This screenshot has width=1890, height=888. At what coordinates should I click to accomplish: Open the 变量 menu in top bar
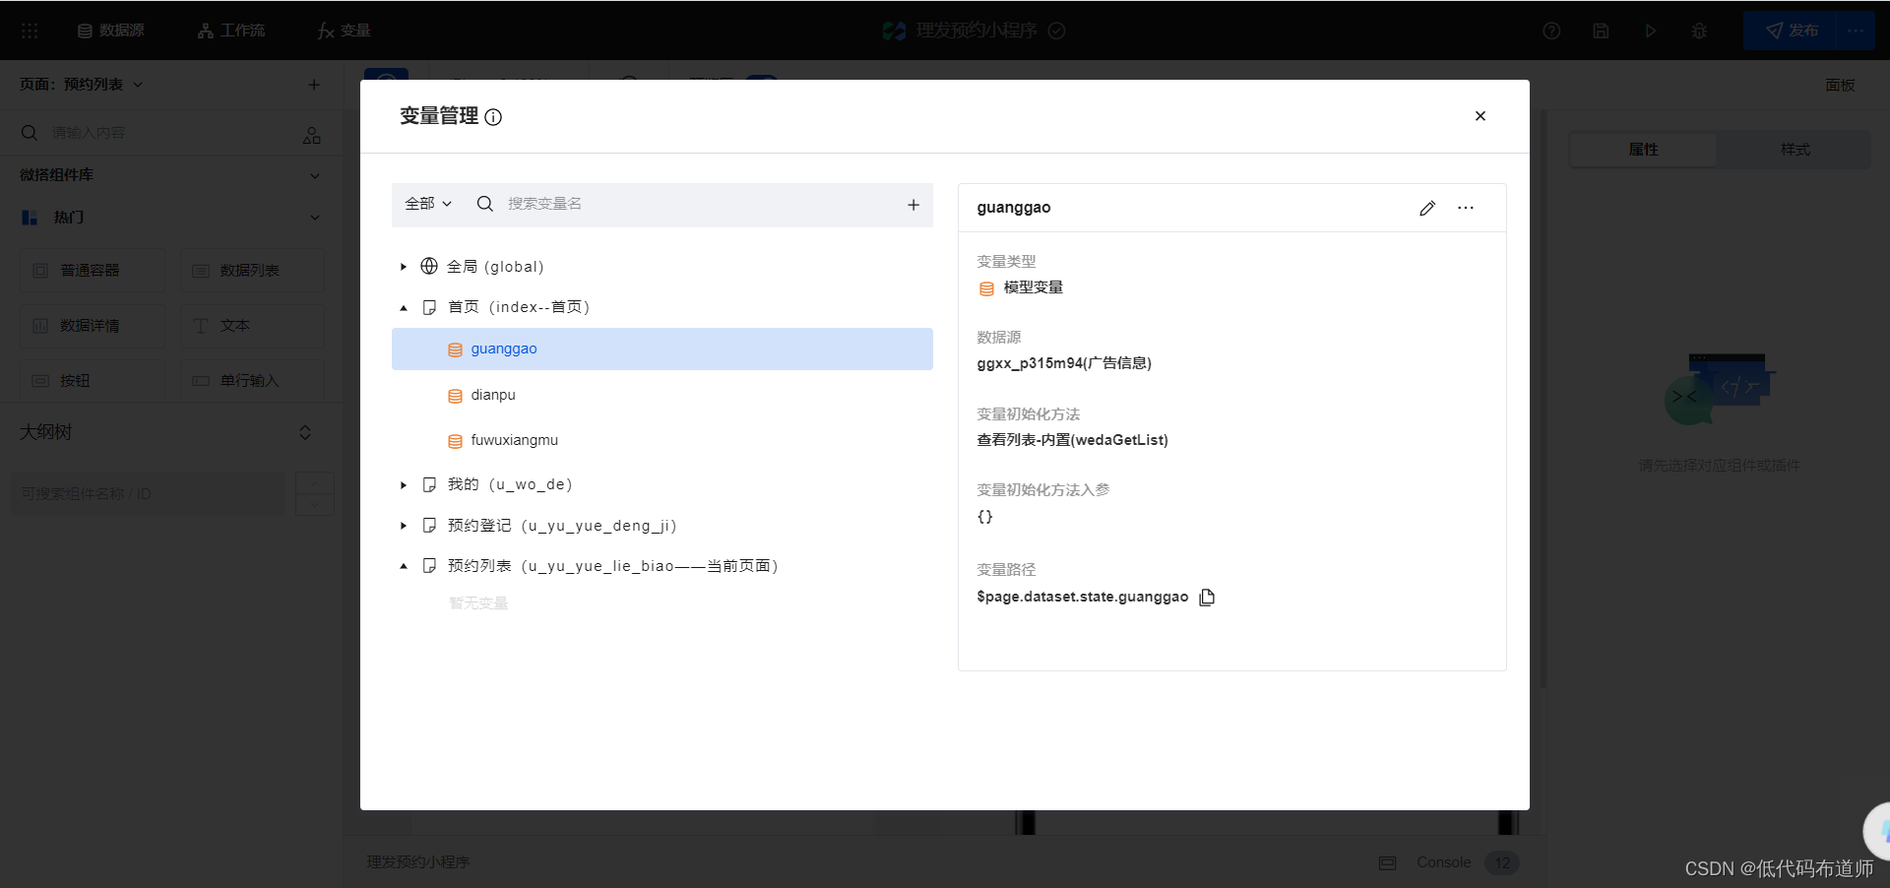point(344,31)
